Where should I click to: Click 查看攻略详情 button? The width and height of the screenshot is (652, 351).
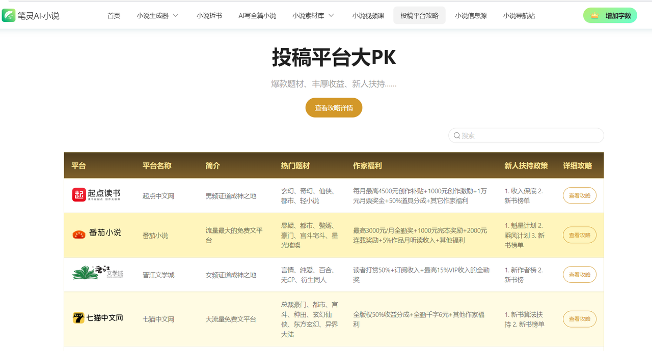(334, 108)
